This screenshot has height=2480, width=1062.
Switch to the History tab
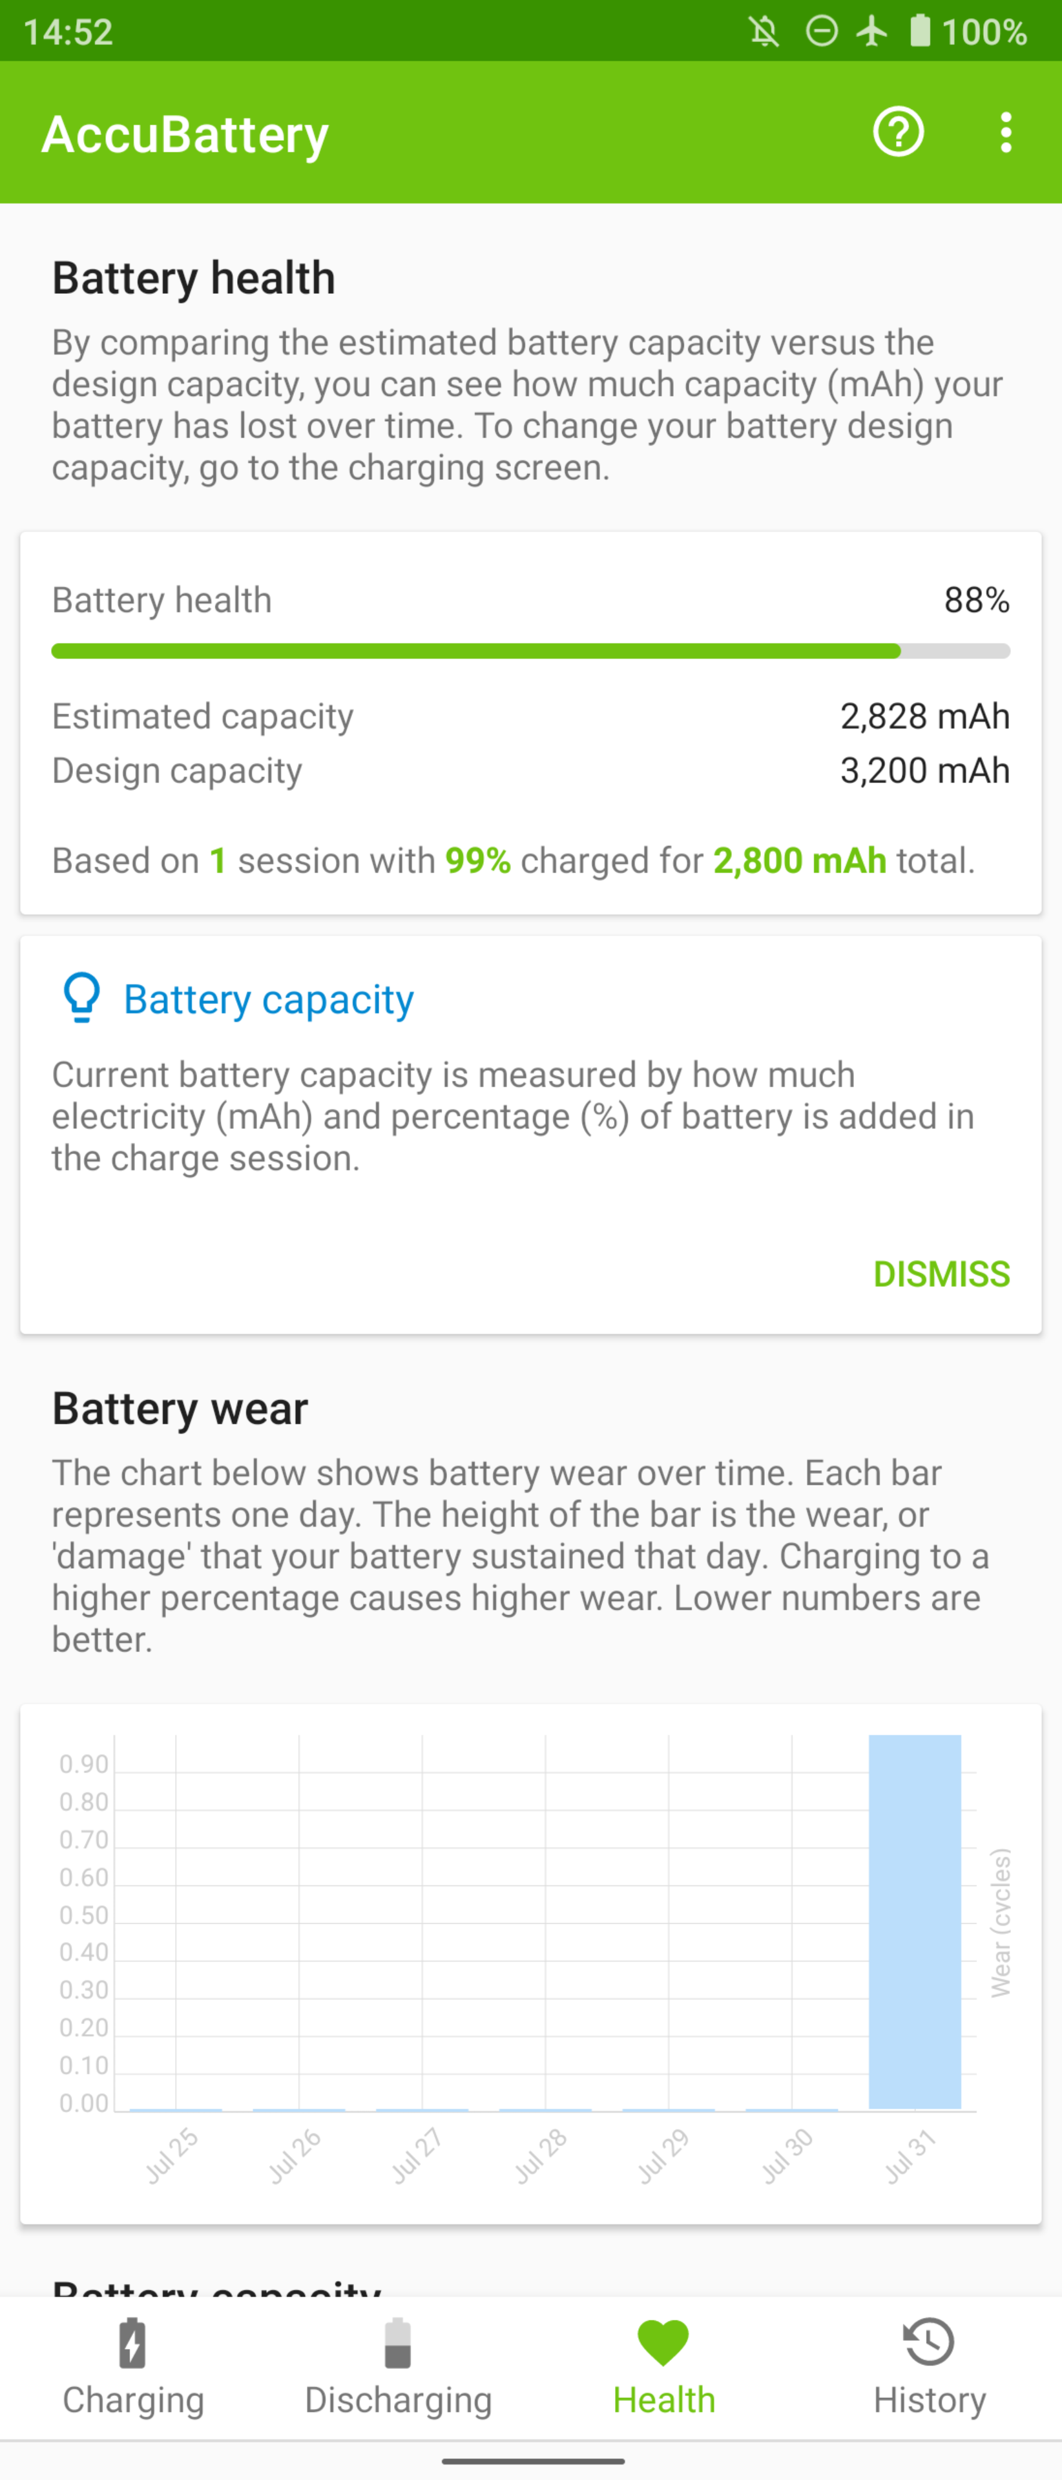[x=929, y=2366]
